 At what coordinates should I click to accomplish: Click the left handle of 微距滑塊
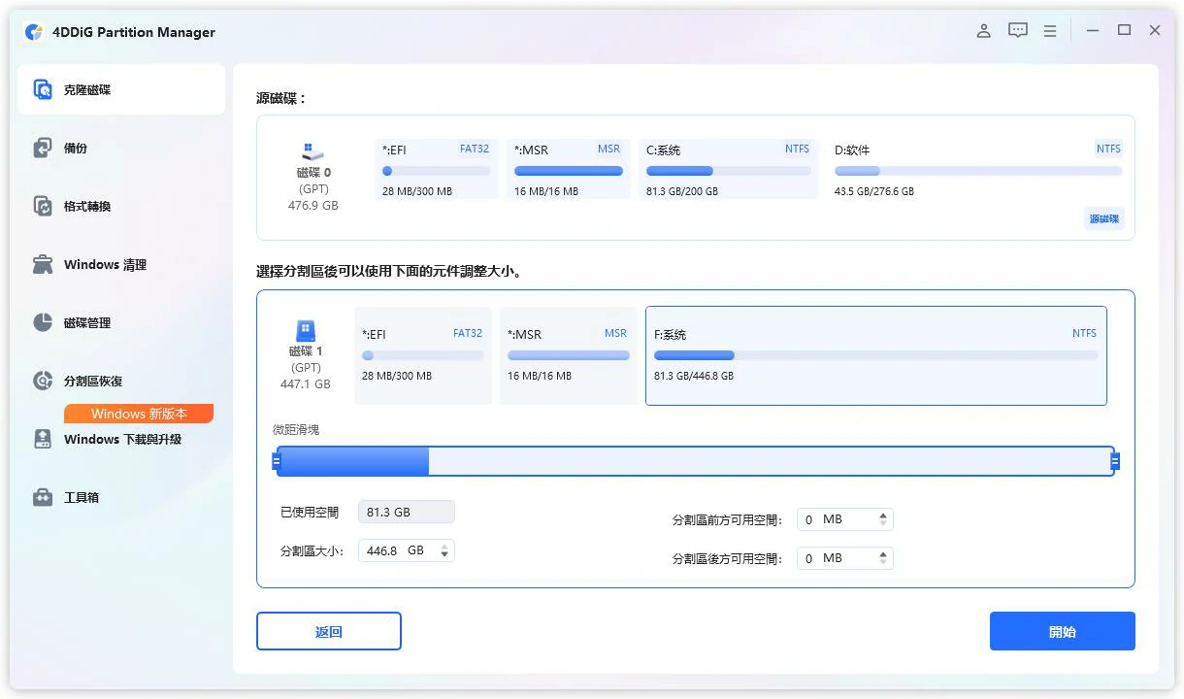pos(277,461)
